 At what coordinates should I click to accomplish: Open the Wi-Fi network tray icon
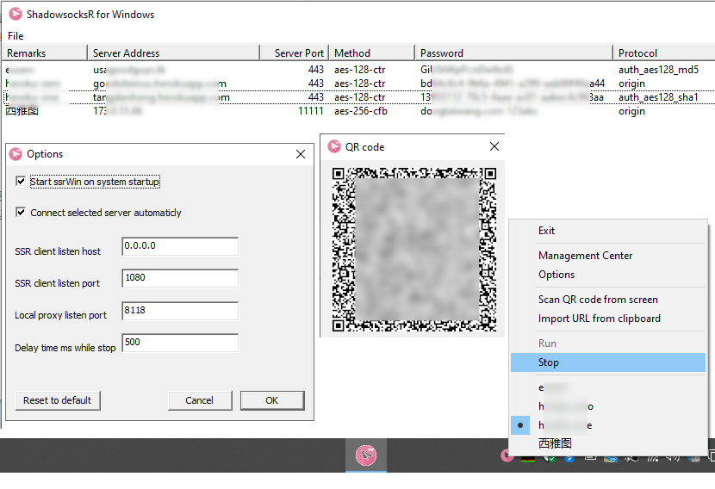pyautogui.click(x=652, y=457)
